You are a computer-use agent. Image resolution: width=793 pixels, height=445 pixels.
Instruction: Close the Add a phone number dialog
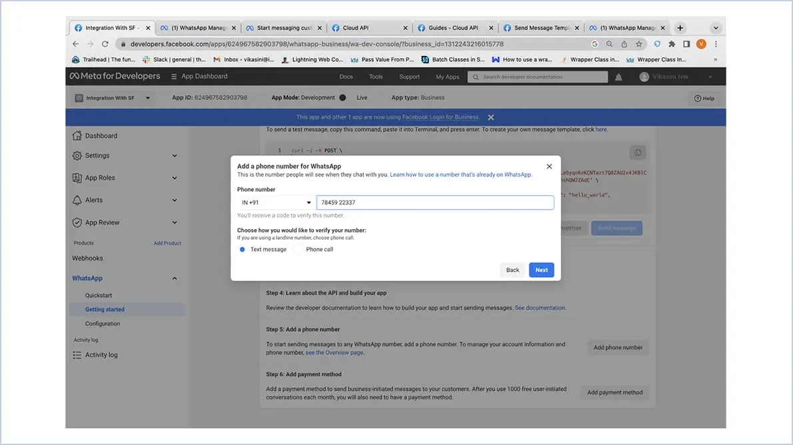pos(549,167)
